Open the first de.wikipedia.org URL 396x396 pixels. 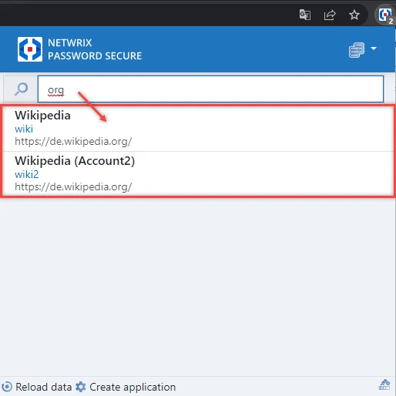click(73, 141)
